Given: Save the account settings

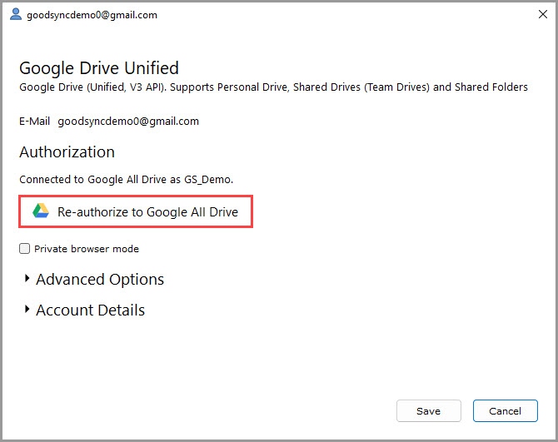Looking at the screenshot, I should click(x=428, y=411).
